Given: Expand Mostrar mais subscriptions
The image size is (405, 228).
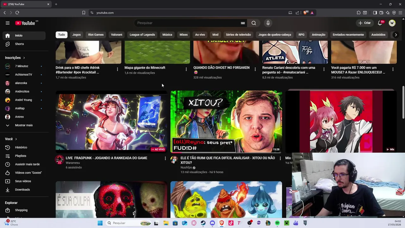Looking at the screenshot, I should (24, 125).
